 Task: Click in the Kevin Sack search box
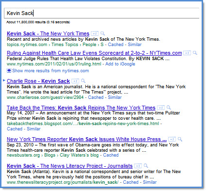tap(102, 13)
